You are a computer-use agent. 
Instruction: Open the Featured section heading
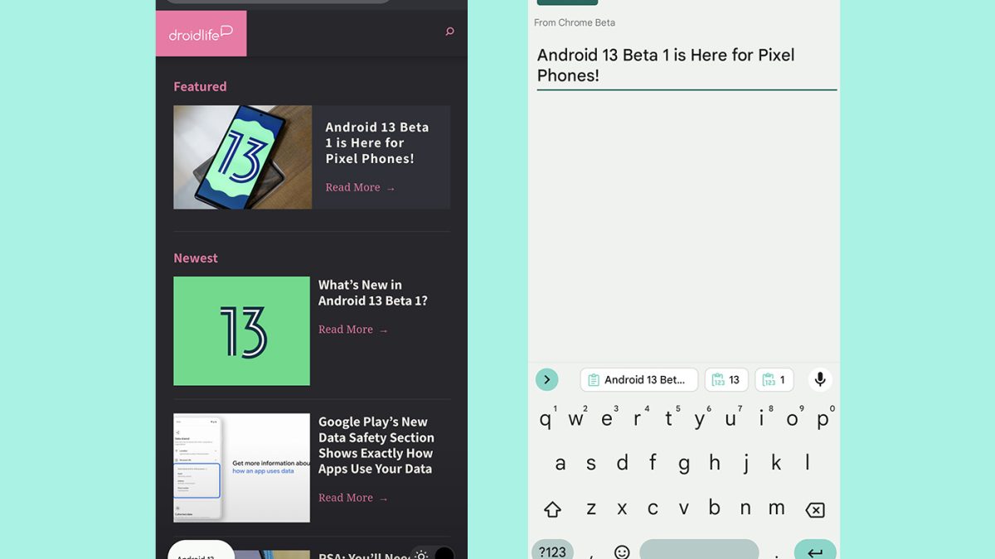pos(200,86)
